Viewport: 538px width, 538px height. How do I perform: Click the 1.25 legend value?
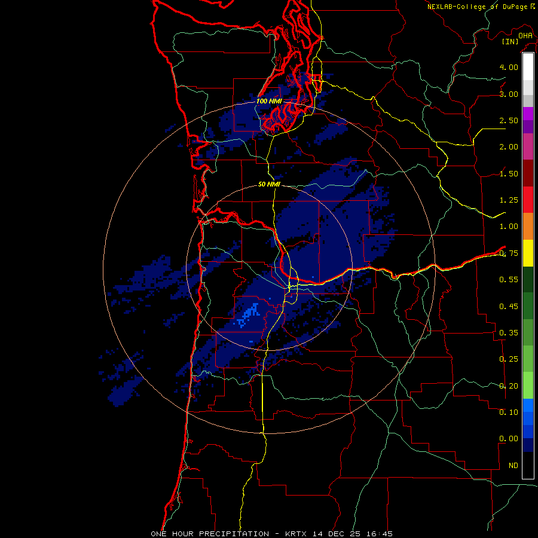[509, 200]
